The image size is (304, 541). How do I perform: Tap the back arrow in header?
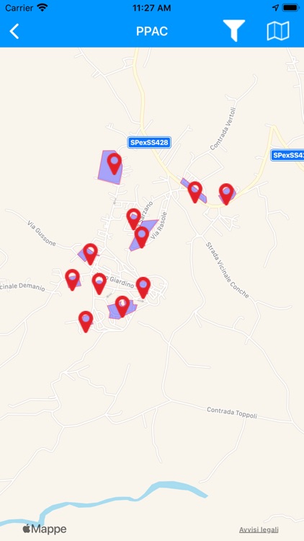(x=14, y=32)
